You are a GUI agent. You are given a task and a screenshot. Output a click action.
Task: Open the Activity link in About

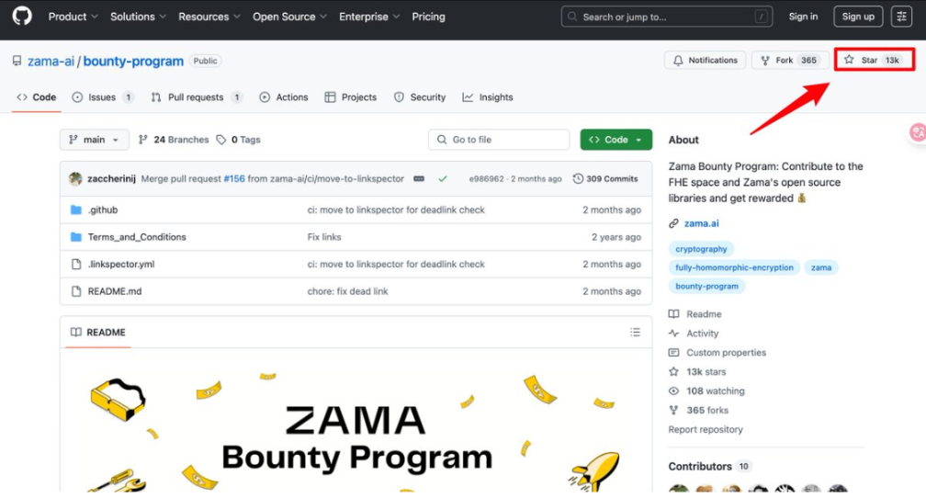click(694, 334)
